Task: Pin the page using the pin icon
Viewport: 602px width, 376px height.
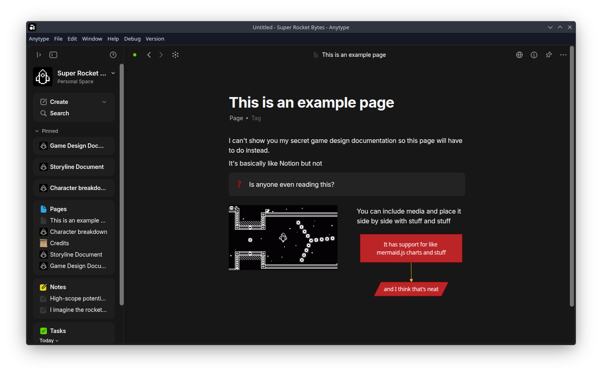Action: click(548, 54)
